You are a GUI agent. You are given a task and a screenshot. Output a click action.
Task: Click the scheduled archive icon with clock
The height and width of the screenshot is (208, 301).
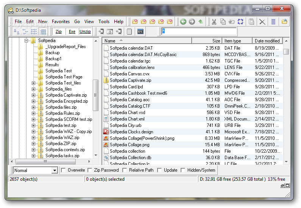click(x=110, y=31)
